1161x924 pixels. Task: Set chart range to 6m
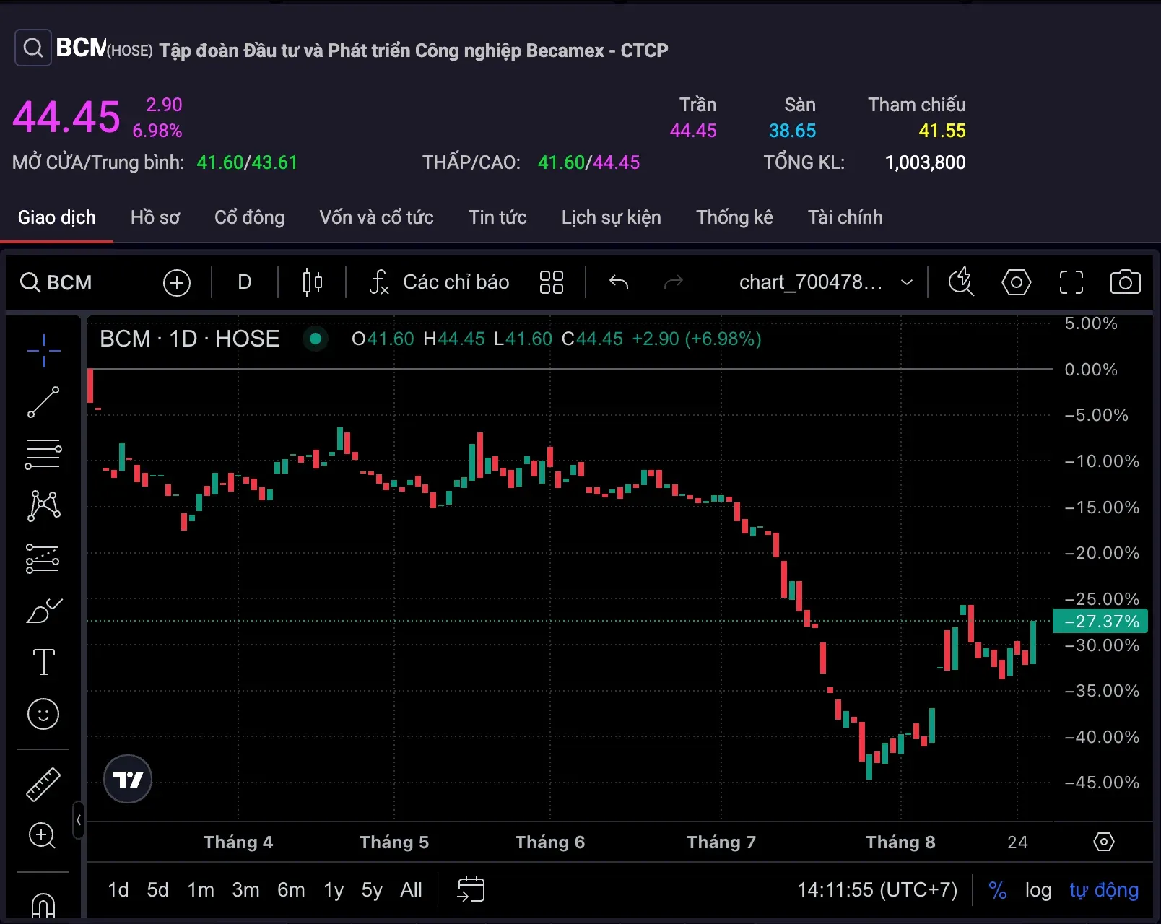tap(291, 890)
